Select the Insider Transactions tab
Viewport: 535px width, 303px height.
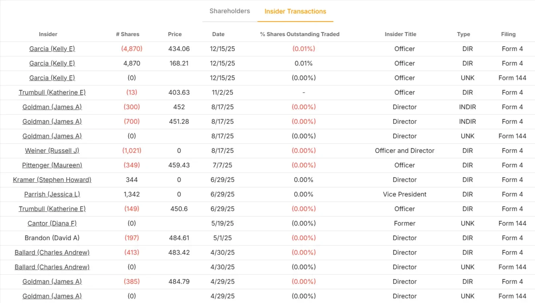point(295,12)
